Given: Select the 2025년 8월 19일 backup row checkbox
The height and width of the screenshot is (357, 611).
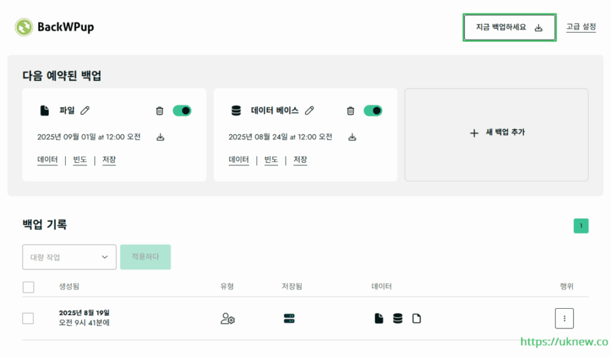Looking at the screenshot, I should click(x=28, y=318).
